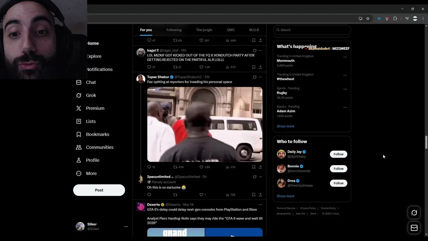Bookmark the 2pacunlimited reply

point(254,194)
